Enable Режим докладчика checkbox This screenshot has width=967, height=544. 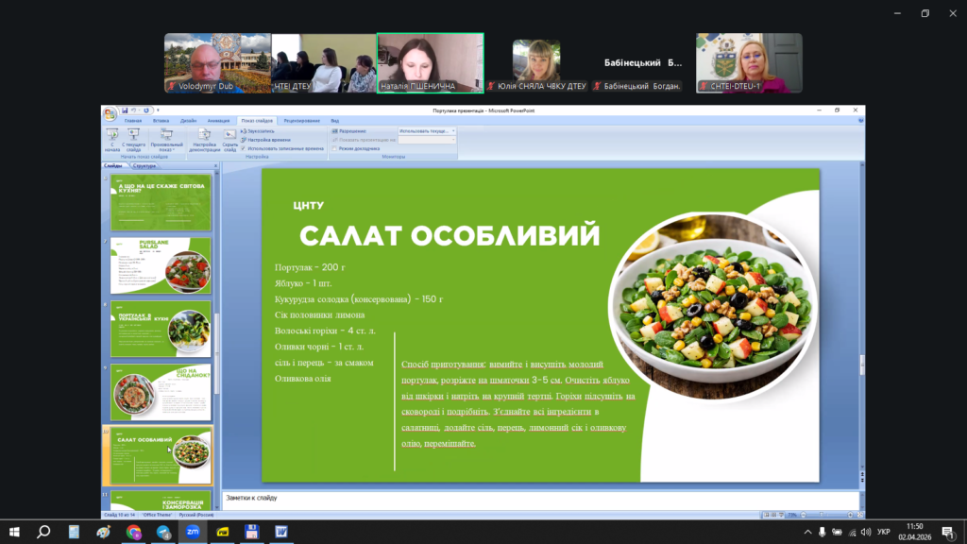(334, 148)
